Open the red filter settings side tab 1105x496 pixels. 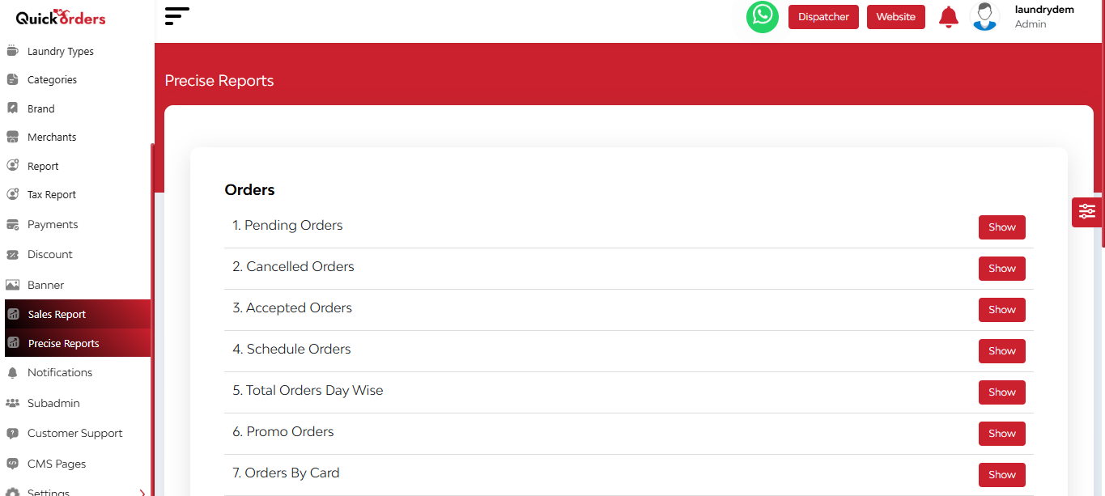[1086, 212]
